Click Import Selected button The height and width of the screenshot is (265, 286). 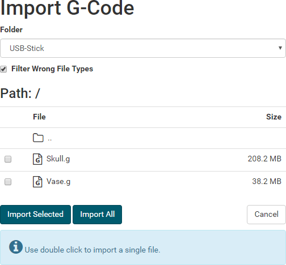tap(35, 215)
